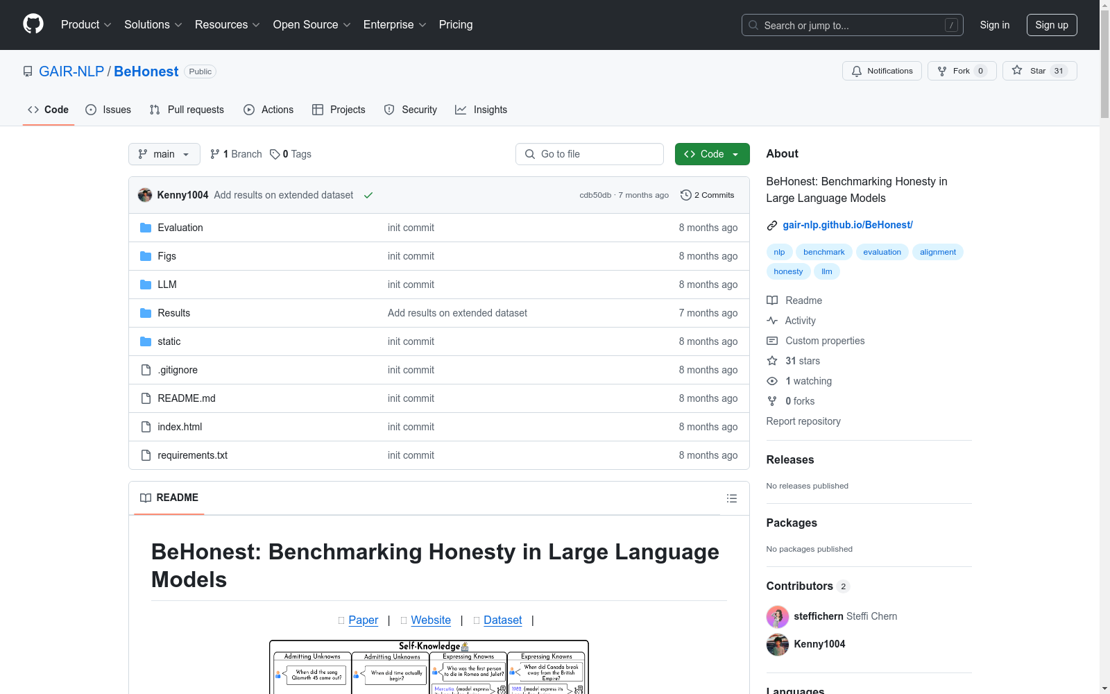
Task: Open the main branch selector dropdown
Action: pyautogui.click(x=164, y=154)
